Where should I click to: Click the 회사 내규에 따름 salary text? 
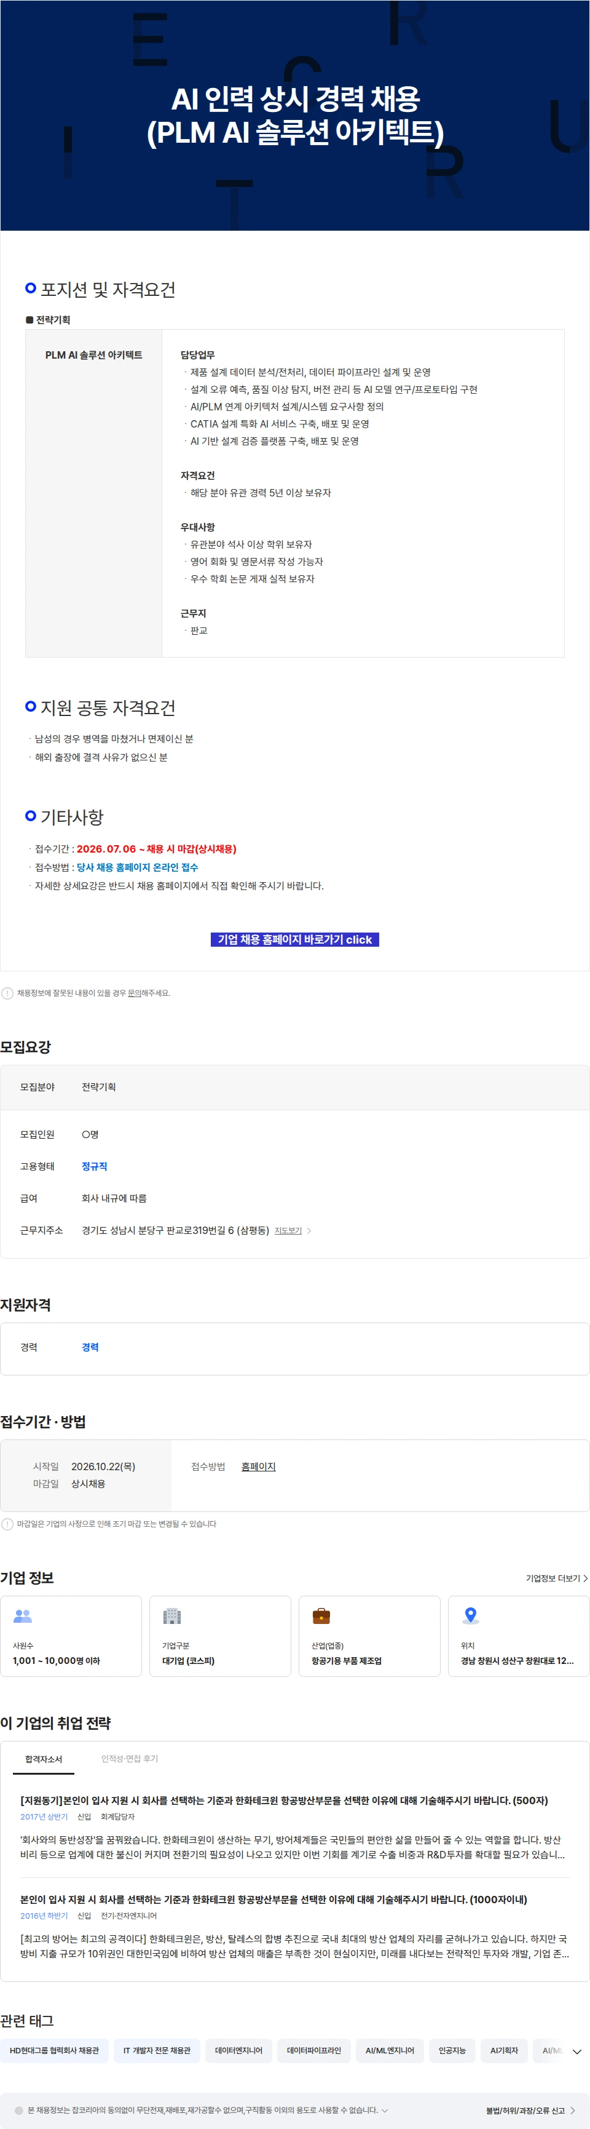[114, 1198]
